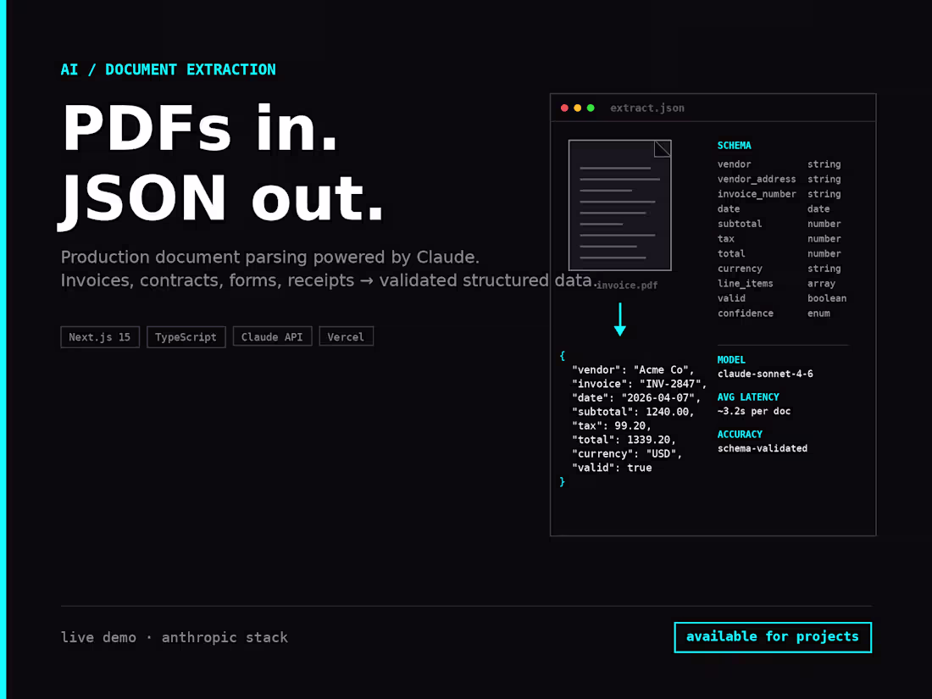Viewport: 932px width, 699px height.
Task: Click the cyan accent bar on the left edge
Action: (3, 349)
